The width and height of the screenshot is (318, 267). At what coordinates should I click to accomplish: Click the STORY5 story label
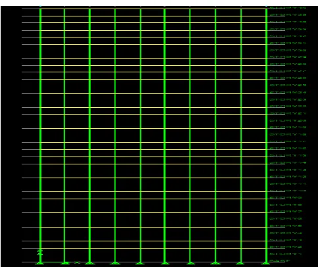point(286,226)
